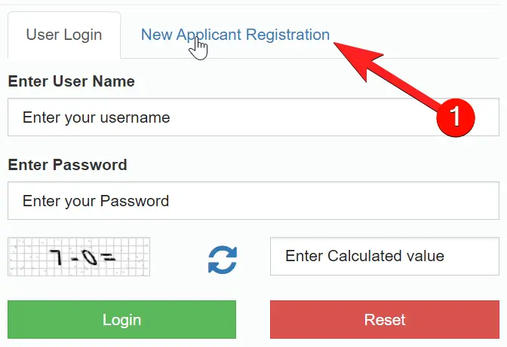Click the word Login on the green button
The image size is (507, 347).
(122, 320)
